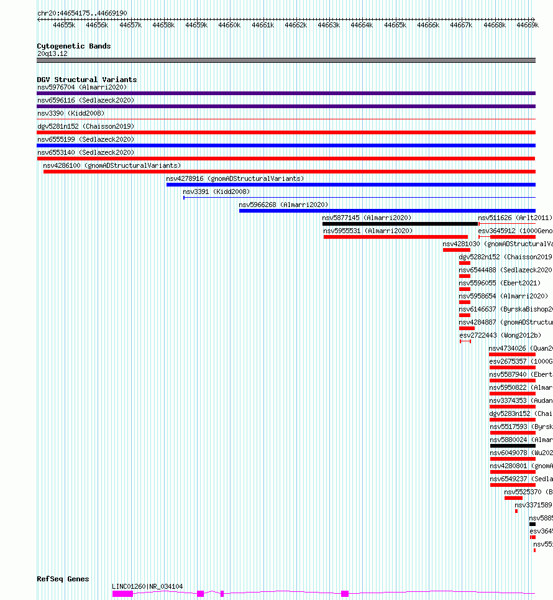Click the nsv5976704 (Almarri2020) variant label
The height and width of the screenshot is (600, 553).
[82, 87]
